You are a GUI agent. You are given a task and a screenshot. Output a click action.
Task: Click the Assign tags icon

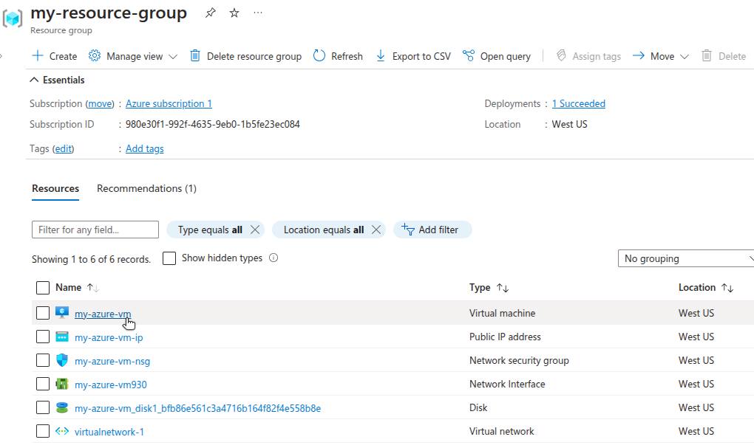coord(560,55)
